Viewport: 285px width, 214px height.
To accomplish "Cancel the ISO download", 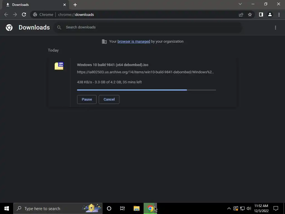I will [109, 99].
